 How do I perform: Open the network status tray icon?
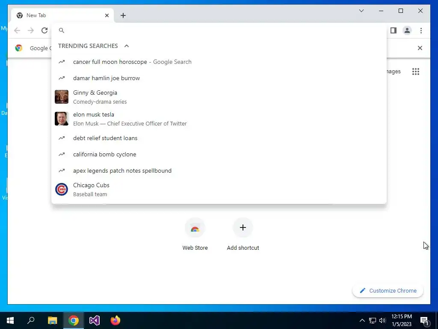[373, 320]
